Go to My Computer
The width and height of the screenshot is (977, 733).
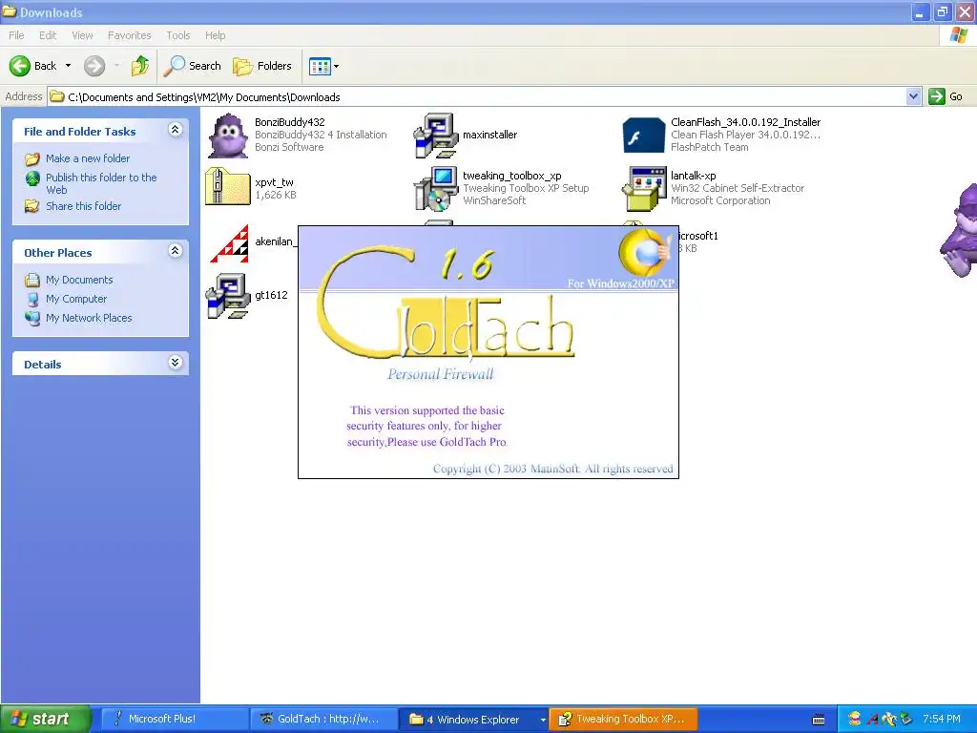coord(76,299)
